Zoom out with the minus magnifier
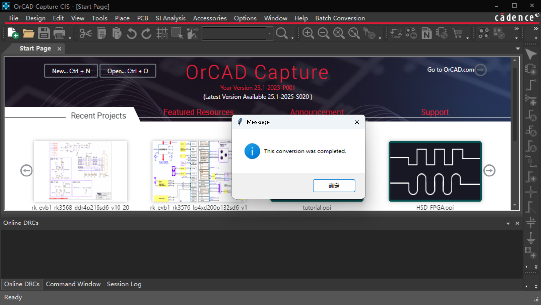541x305 pixels. 323,33
